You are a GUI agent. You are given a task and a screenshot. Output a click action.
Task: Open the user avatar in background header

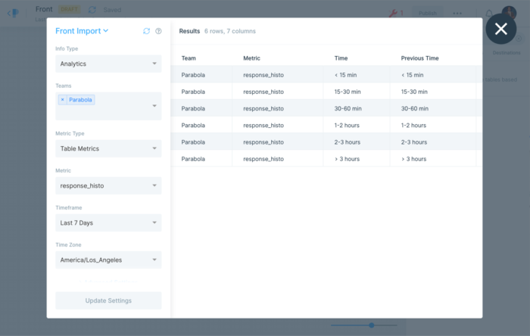pyautogui.click(x=509, y=13)
